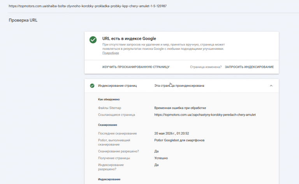Screen dimensions: 299x184
Task: Click the 'Последнее сканирование' label
Action: pyautogui.click(x=118, y=133)
